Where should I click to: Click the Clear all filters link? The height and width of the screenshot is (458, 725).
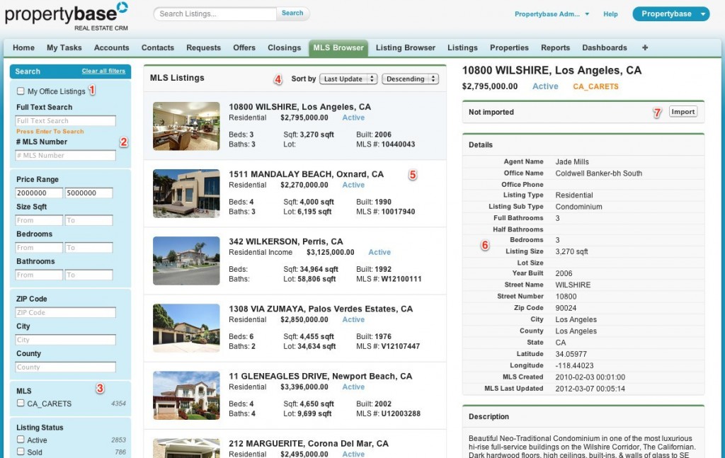103,71
